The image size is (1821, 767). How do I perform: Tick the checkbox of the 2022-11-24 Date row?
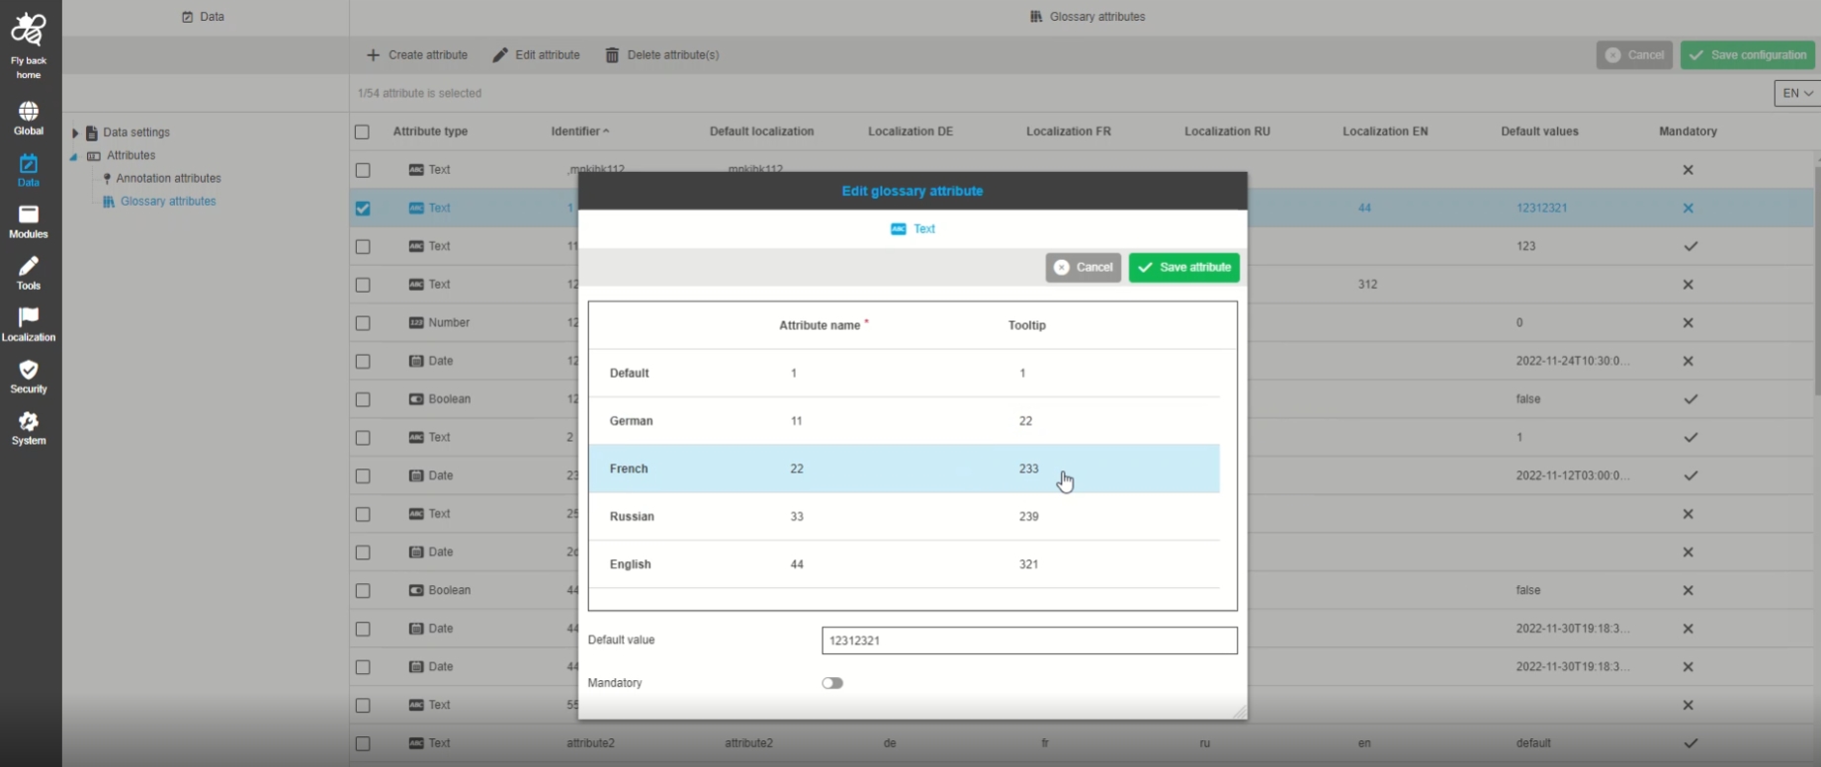363,362
